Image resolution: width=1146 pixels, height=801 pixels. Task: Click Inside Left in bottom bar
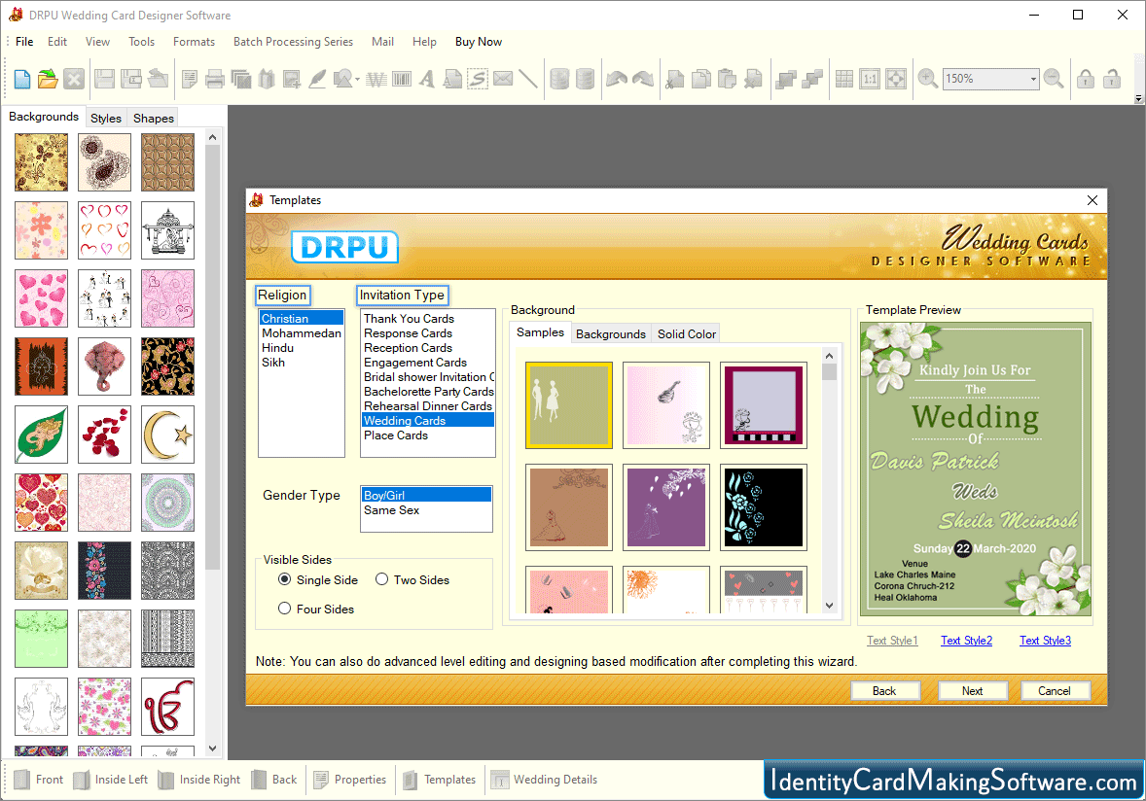(x=111, y=780)
